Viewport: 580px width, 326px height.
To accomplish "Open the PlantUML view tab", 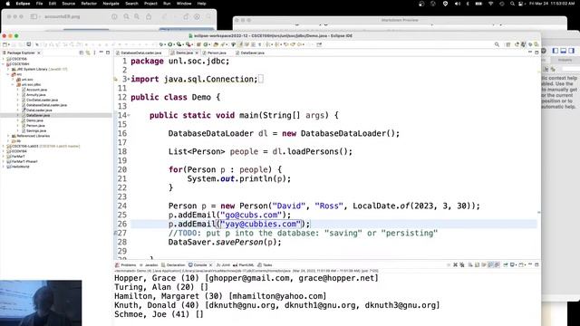I will click(x=244, y=265).
